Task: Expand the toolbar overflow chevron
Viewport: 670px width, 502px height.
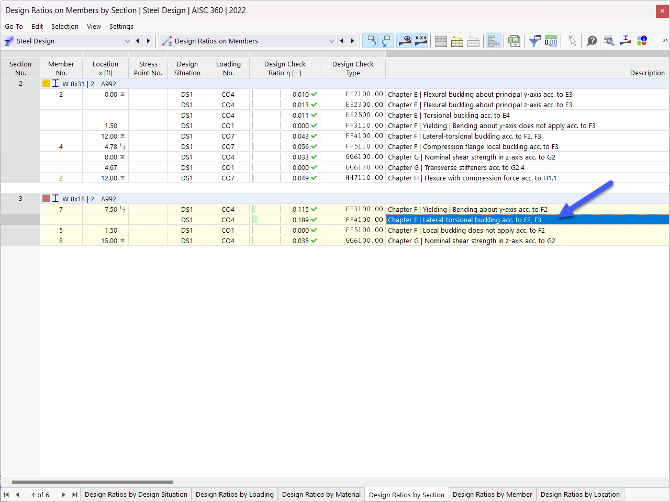Action: click(x=665, y=40)
